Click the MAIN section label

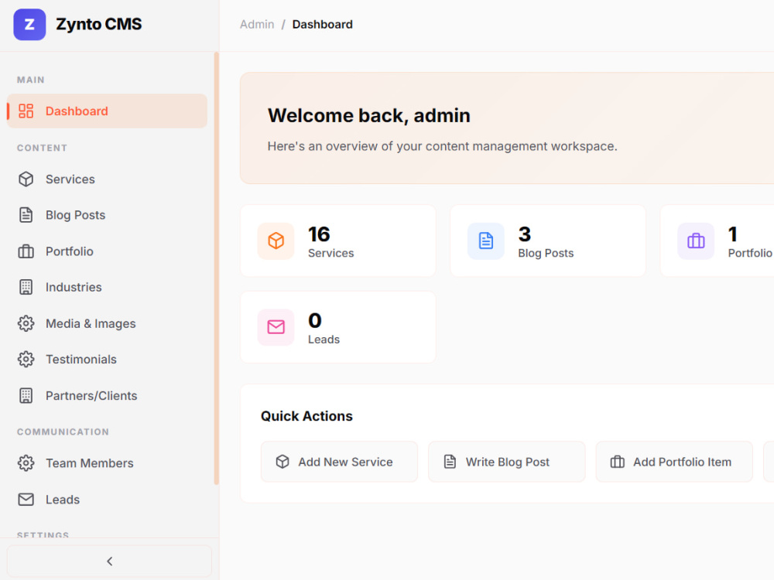click(x=31, y=80)
